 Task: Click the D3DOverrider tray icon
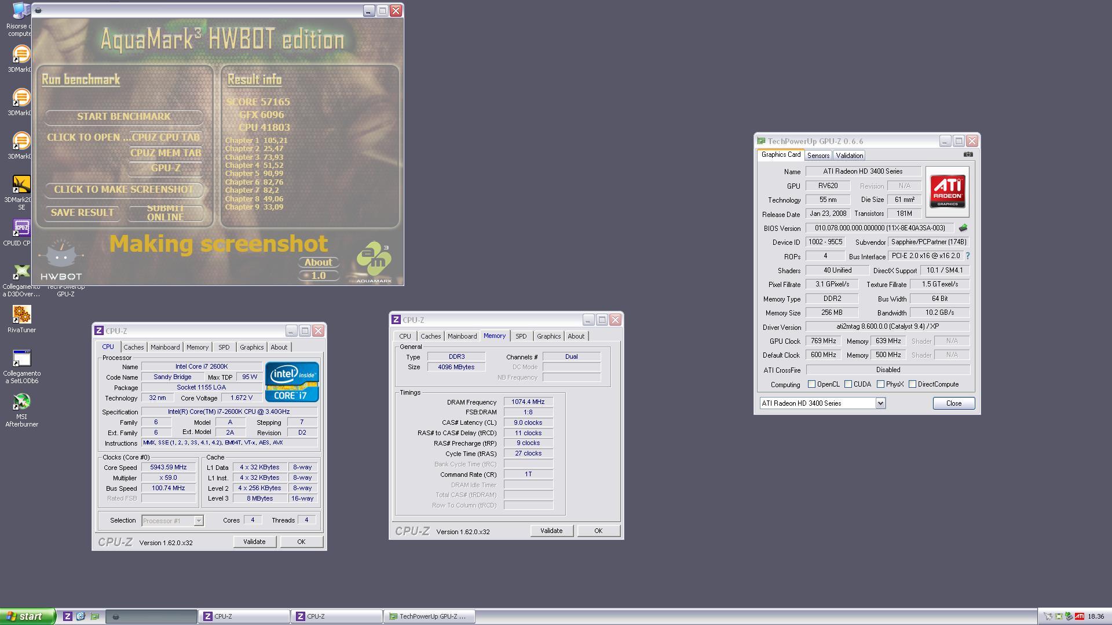pyautogui.click(x=1059, y=616)
